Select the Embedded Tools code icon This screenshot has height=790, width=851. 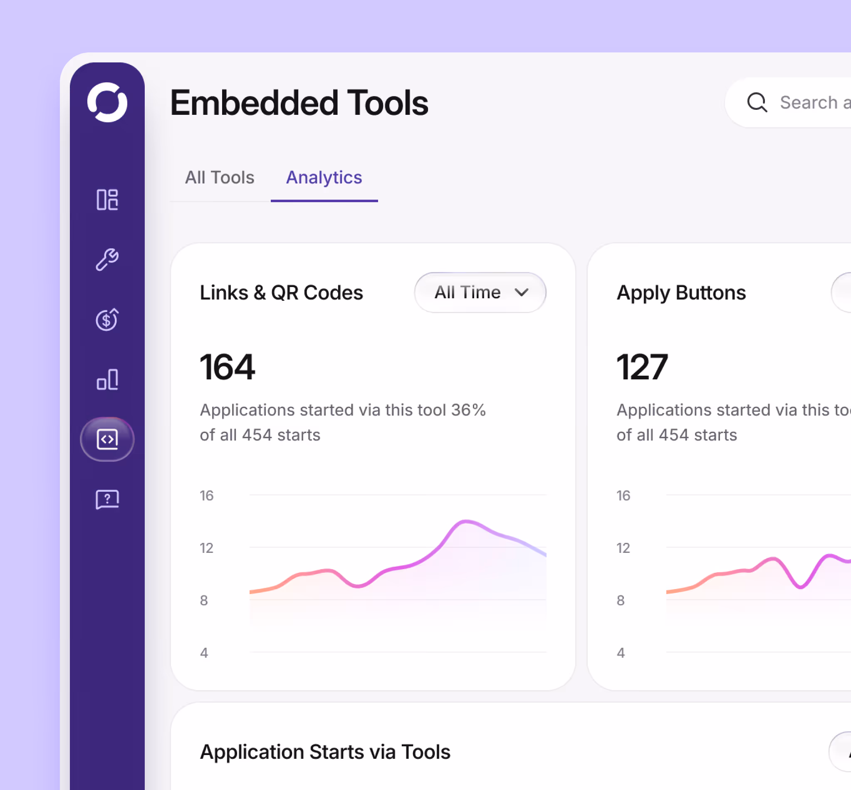click(107, 439)
